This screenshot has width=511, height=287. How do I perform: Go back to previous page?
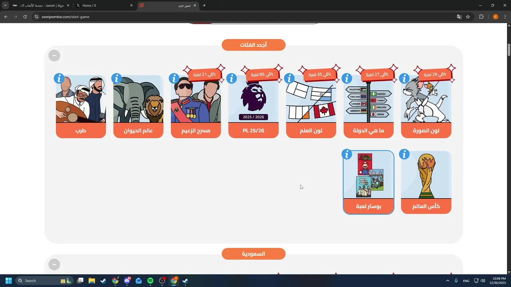coord(6,17)
